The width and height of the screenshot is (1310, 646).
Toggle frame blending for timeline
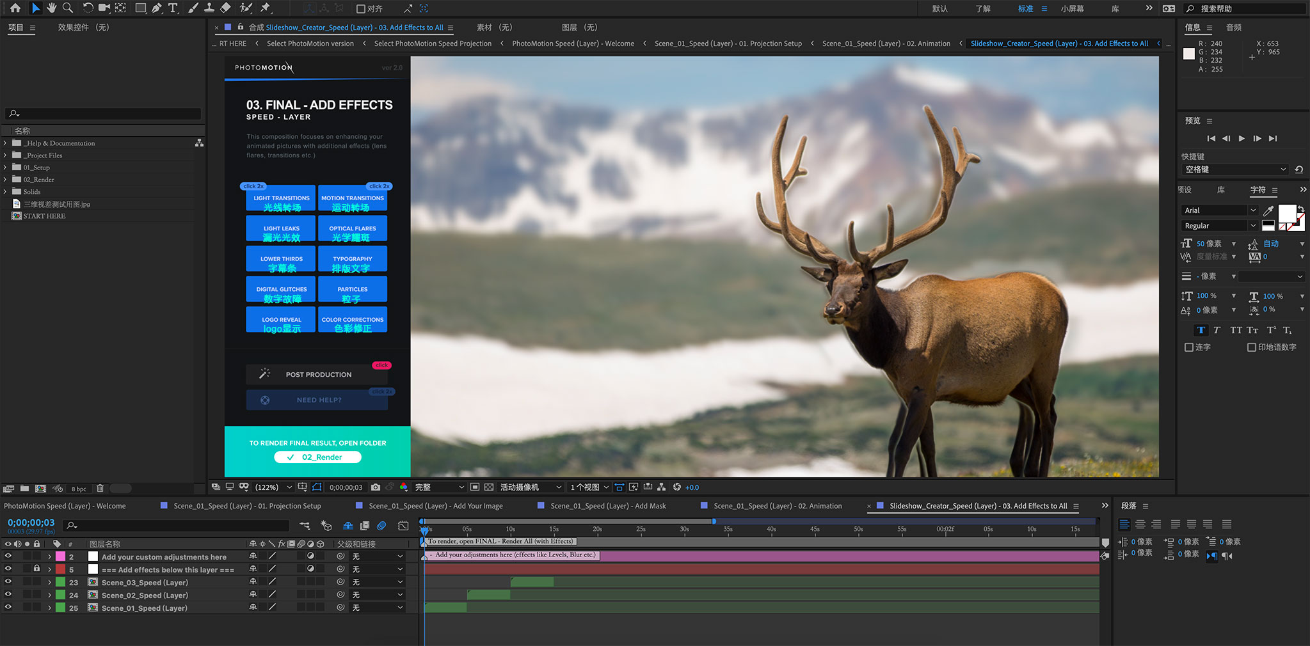point(365,526)
